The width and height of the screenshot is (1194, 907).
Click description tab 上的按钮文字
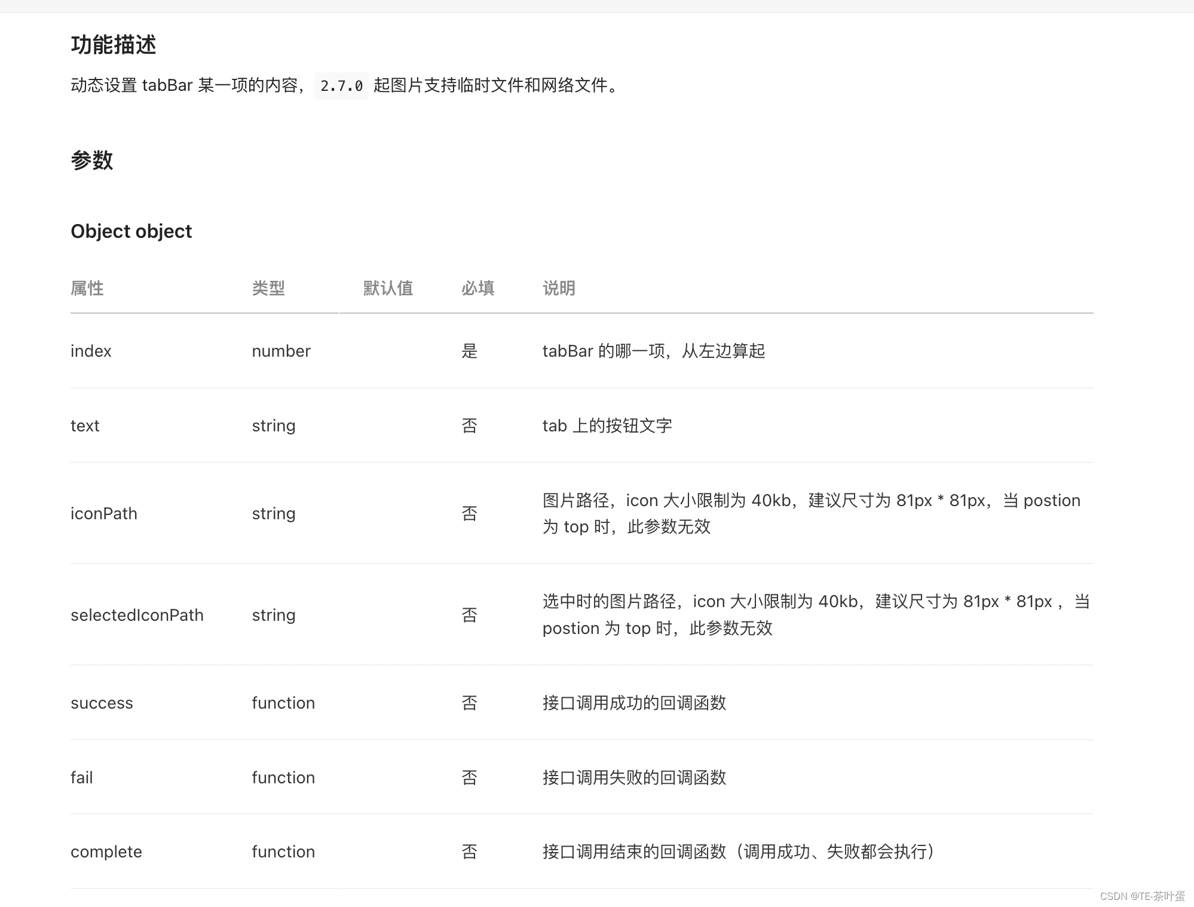pos(607,425)
